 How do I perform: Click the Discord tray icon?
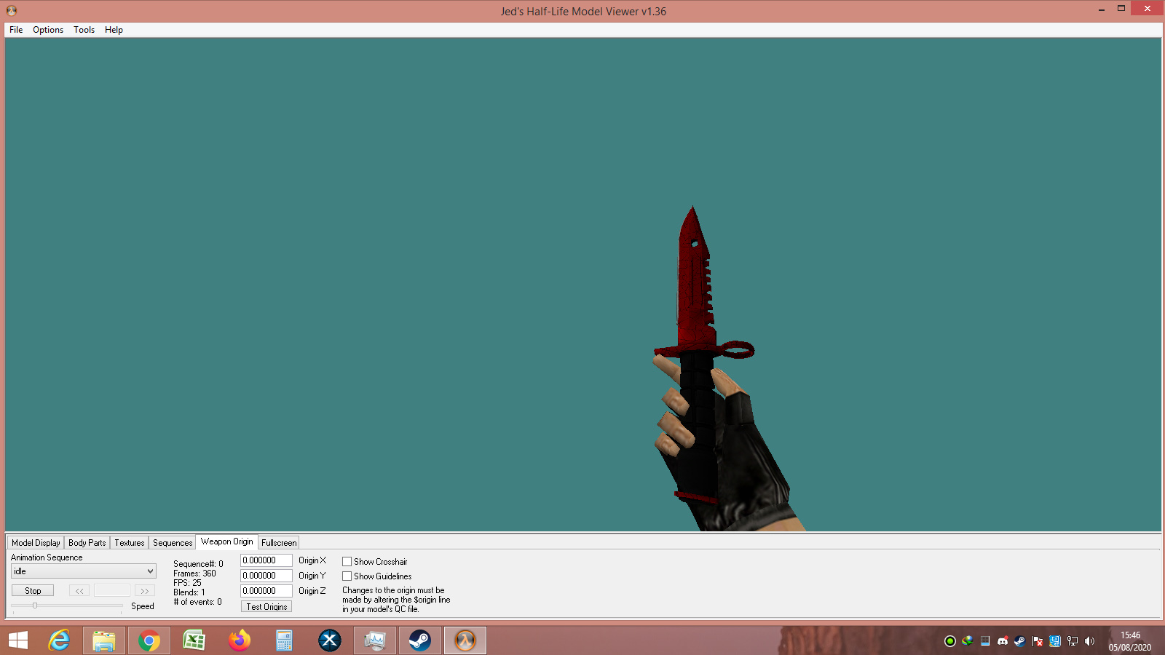coord(1003,641)
